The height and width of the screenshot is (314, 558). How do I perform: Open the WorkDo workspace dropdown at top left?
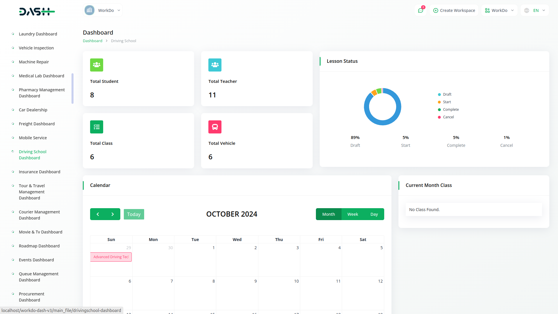click(103, 10)
